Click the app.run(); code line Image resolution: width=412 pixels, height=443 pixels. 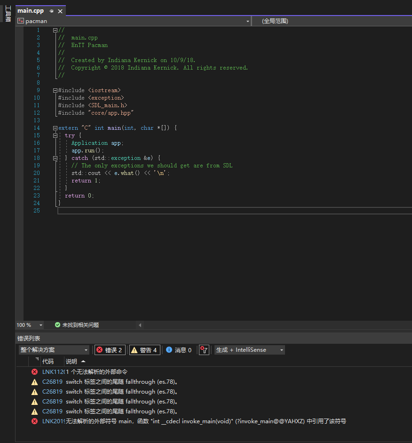tap(87, 150)
